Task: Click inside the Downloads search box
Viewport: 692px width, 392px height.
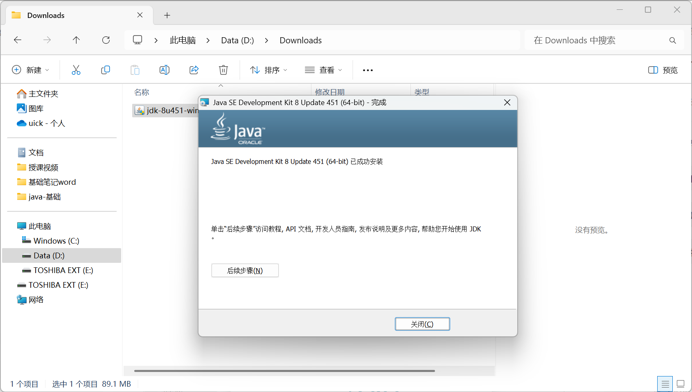Action: click(593, 40)
